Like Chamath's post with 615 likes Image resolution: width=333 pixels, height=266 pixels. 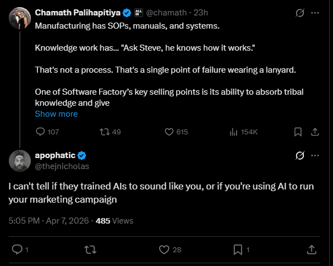pos(170,132)
